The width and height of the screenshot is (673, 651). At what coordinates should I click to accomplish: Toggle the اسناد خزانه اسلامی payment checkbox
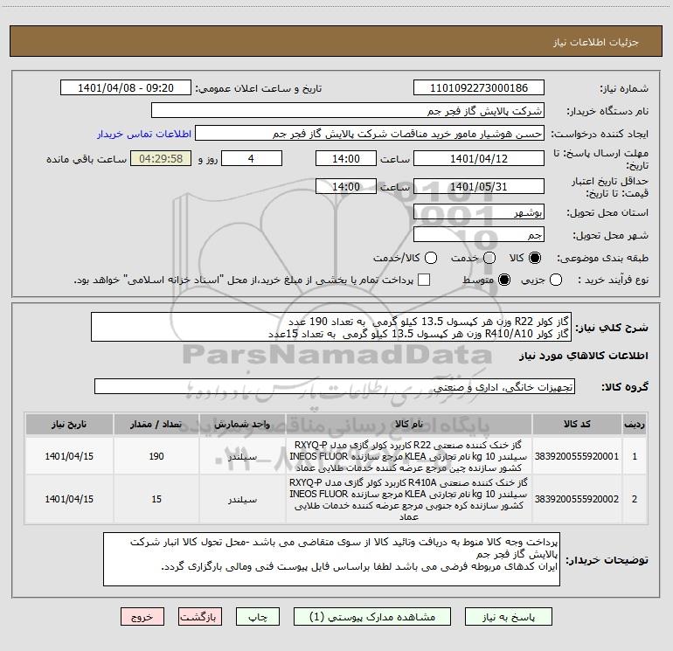click(424, 280)
